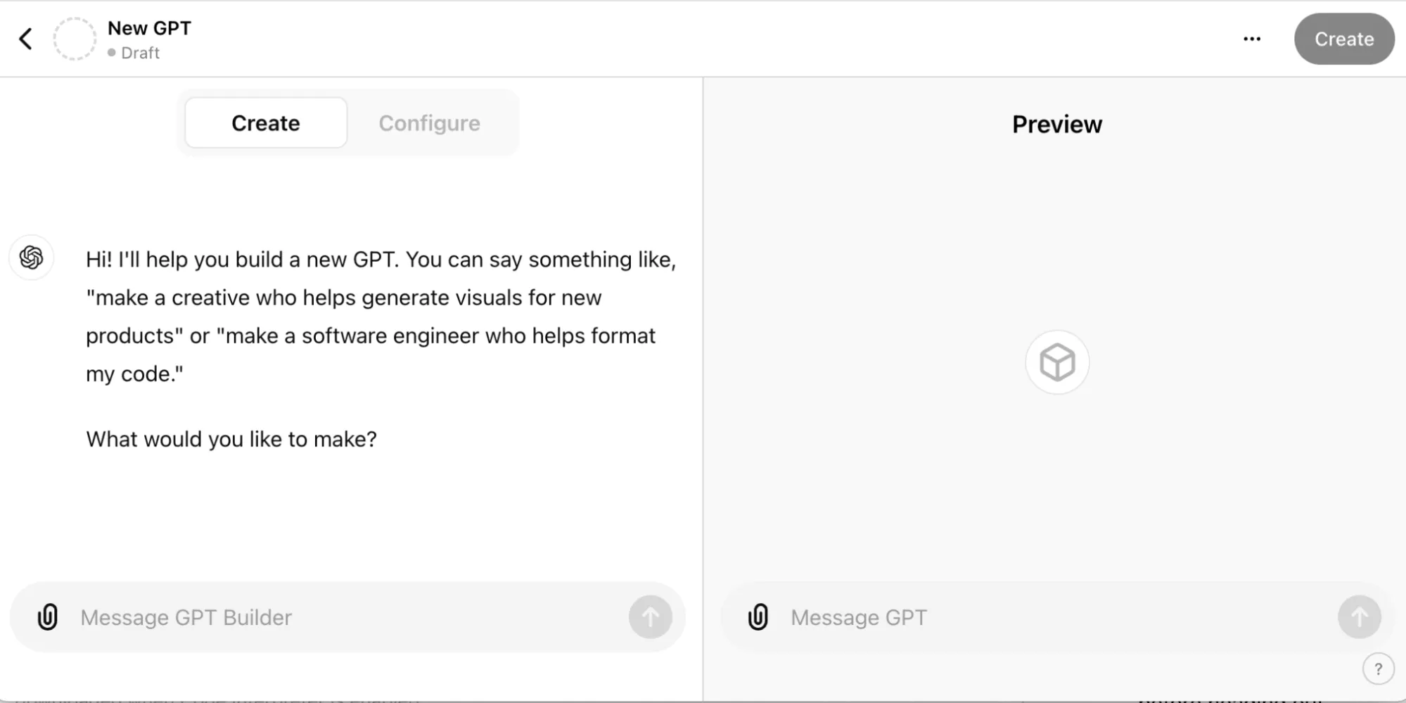This screenshot has height=703, width=1406.
Task: Click the paperclip icon in GPT Builder input
Action: [47, 617]
